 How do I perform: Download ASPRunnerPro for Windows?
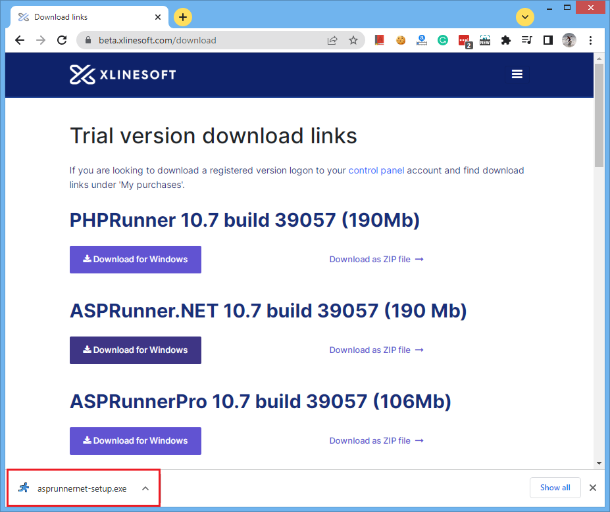[x=136, y=441]
